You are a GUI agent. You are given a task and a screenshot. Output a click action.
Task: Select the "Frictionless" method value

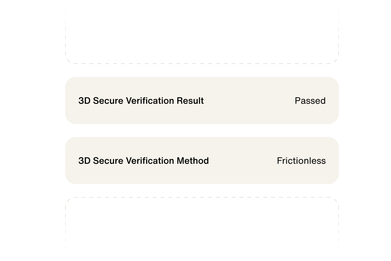pos(301,161)
